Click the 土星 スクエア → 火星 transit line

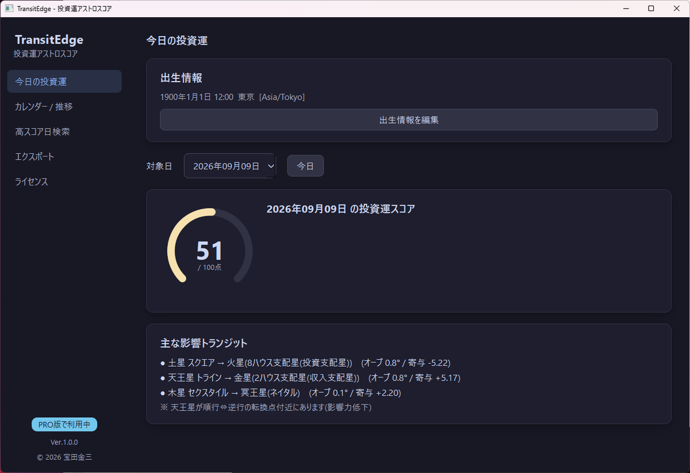[x=305, y=363]
